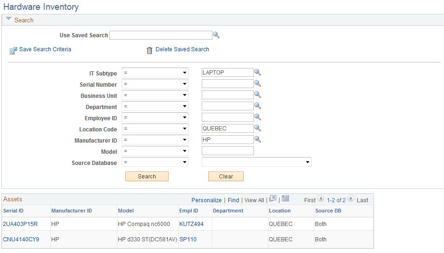Collapse the Search section triangle
This screenshot has width=444, height=253.
tap(8, 19)
